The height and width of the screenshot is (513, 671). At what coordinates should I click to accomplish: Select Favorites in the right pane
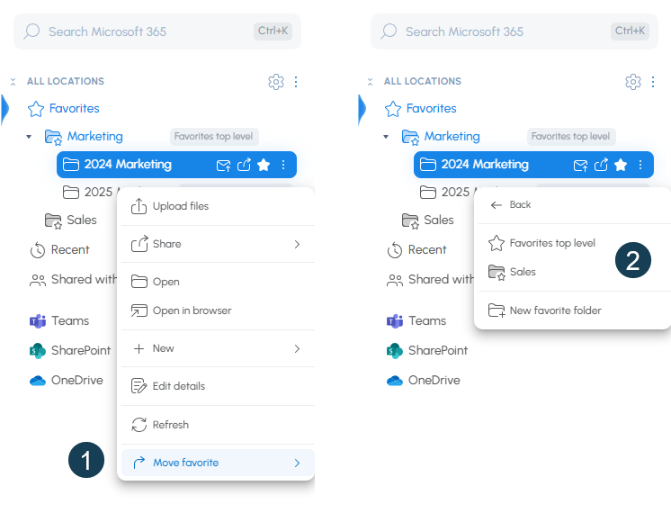(x=421, y=108)
